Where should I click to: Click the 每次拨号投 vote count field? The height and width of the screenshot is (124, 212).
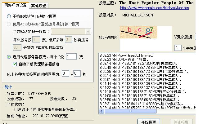36,39
